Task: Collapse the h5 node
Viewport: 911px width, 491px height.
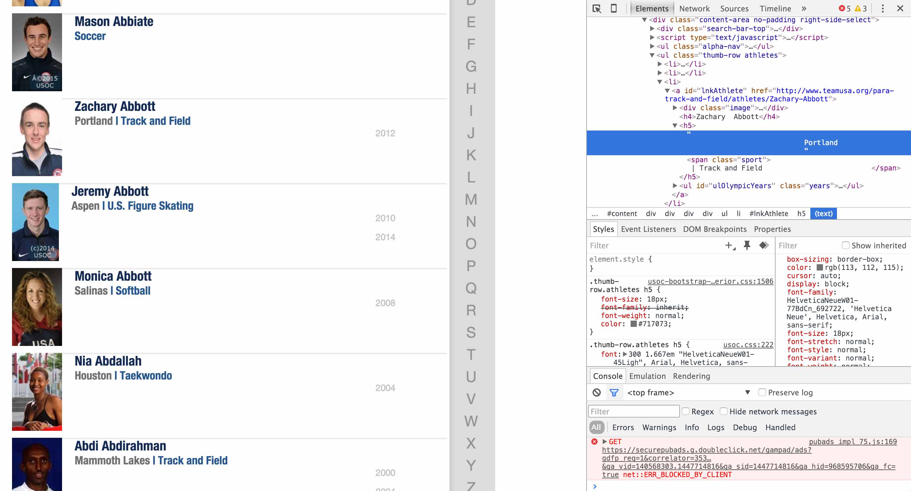Action: coord(675,126)
